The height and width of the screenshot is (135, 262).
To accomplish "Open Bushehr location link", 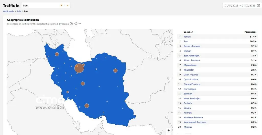I will (x=188, y=103).
